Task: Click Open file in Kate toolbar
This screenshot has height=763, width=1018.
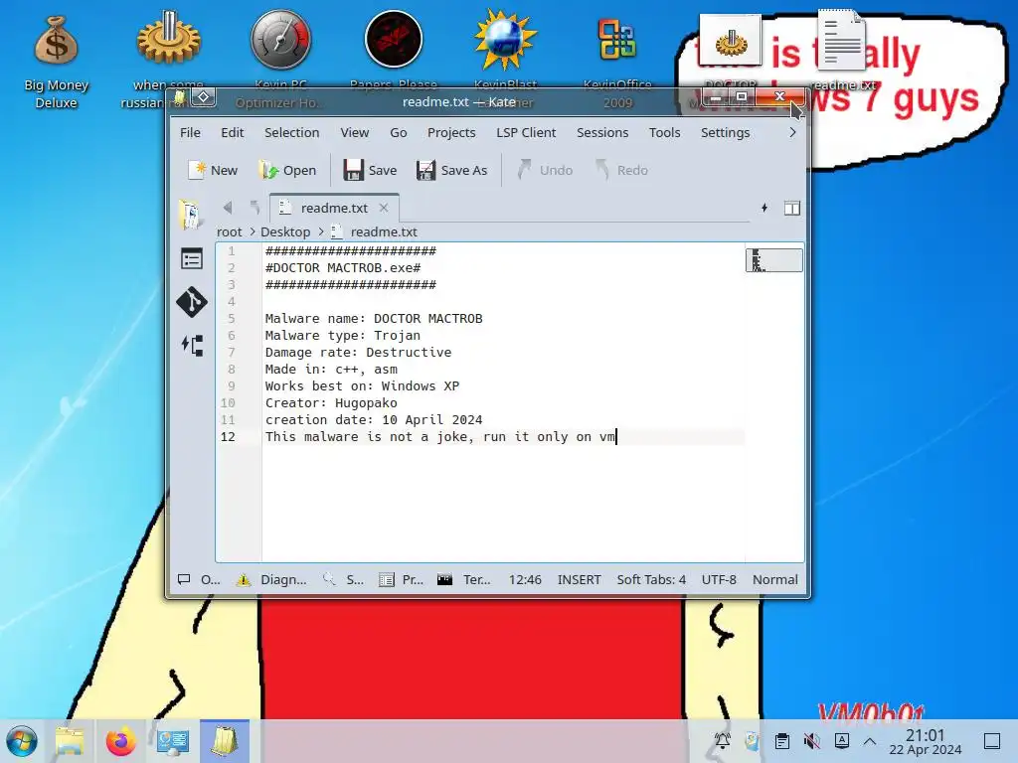Action: [x=287, y=170]
